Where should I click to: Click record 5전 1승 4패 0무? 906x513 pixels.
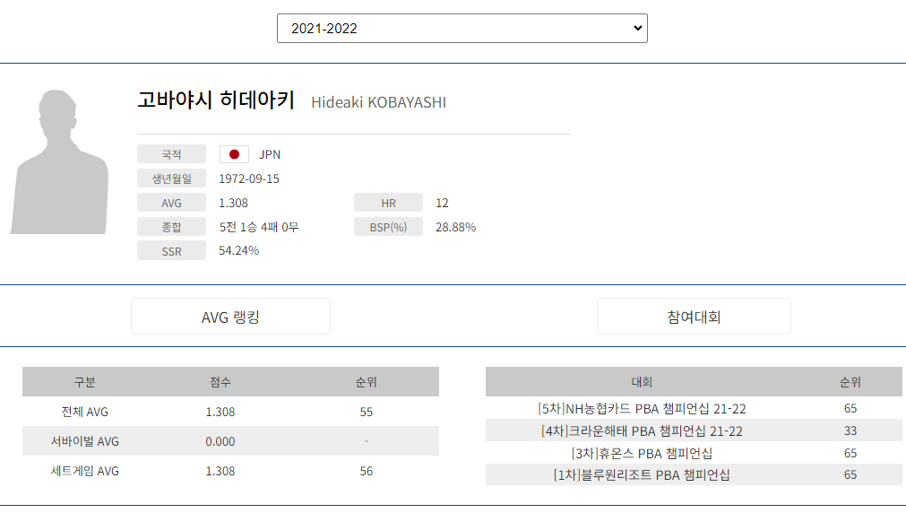[259, 227]
